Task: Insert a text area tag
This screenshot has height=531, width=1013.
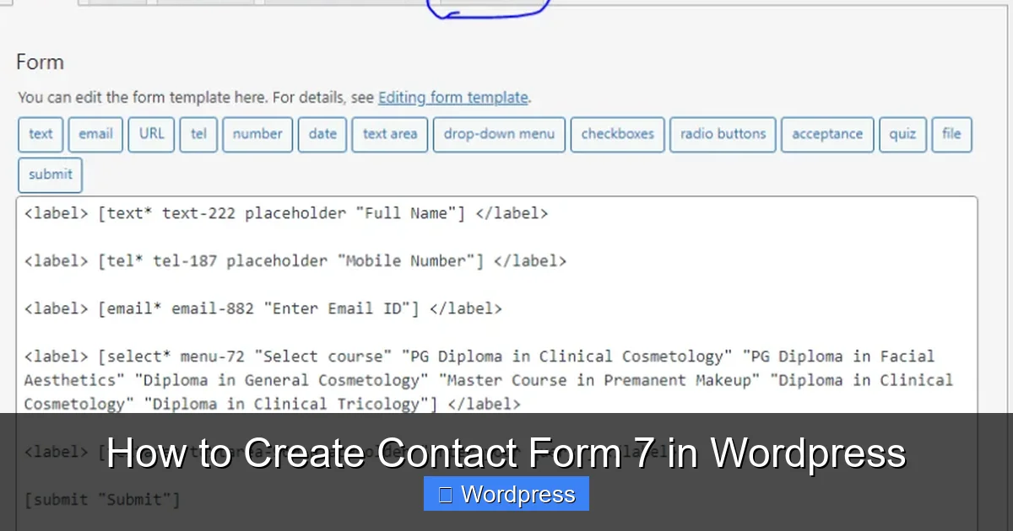Action: 390,134
